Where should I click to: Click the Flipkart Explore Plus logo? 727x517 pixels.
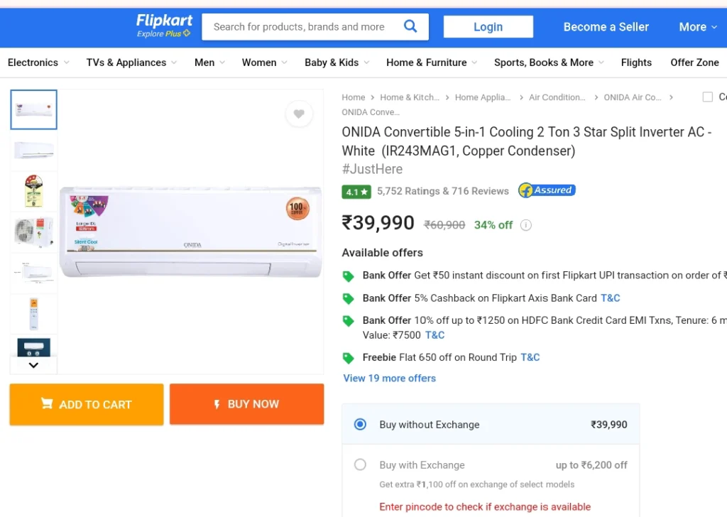[x=164, y=26]
